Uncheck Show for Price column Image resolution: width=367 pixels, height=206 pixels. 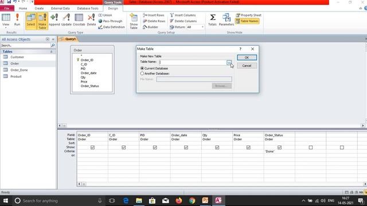pos(248,148)
